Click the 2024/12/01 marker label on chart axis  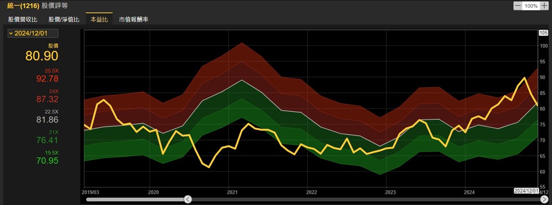click(x=527, y=191)
